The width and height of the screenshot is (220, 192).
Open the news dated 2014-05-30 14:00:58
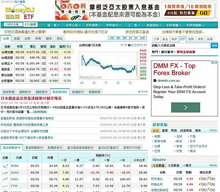click(24, 131)
